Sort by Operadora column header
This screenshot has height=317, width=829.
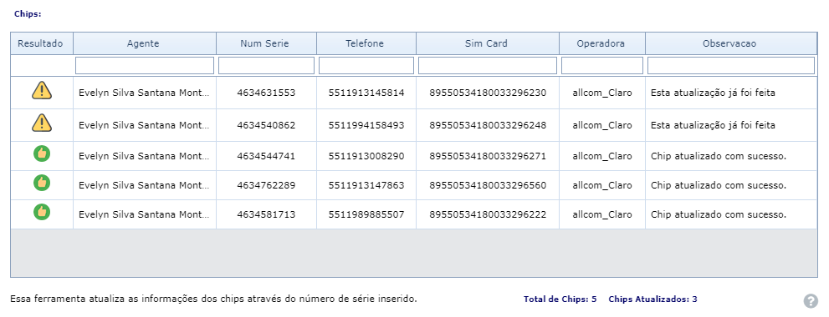[x=601, y=43]
